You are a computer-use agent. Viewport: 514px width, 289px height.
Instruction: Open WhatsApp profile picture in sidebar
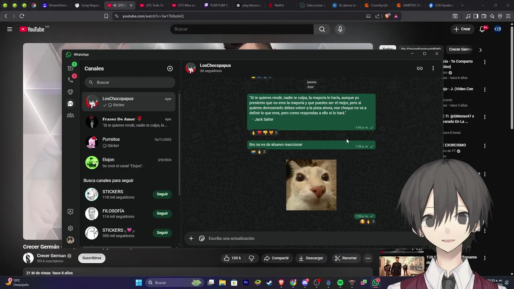[x=70, y=240]
